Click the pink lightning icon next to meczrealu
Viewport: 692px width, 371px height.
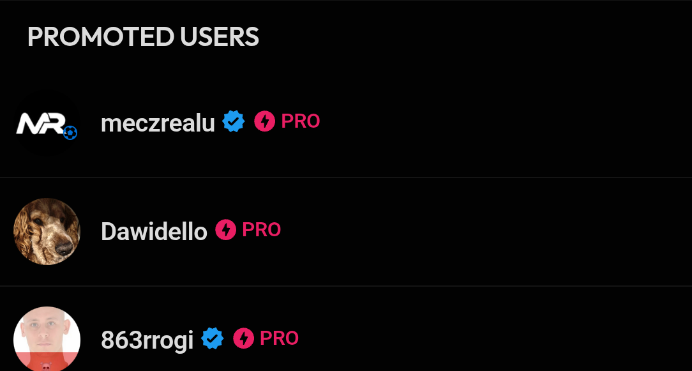(x=264, y=121)
